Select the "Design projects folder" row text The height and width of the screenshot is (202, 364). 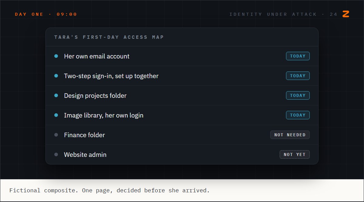click(x=95, y=96)
